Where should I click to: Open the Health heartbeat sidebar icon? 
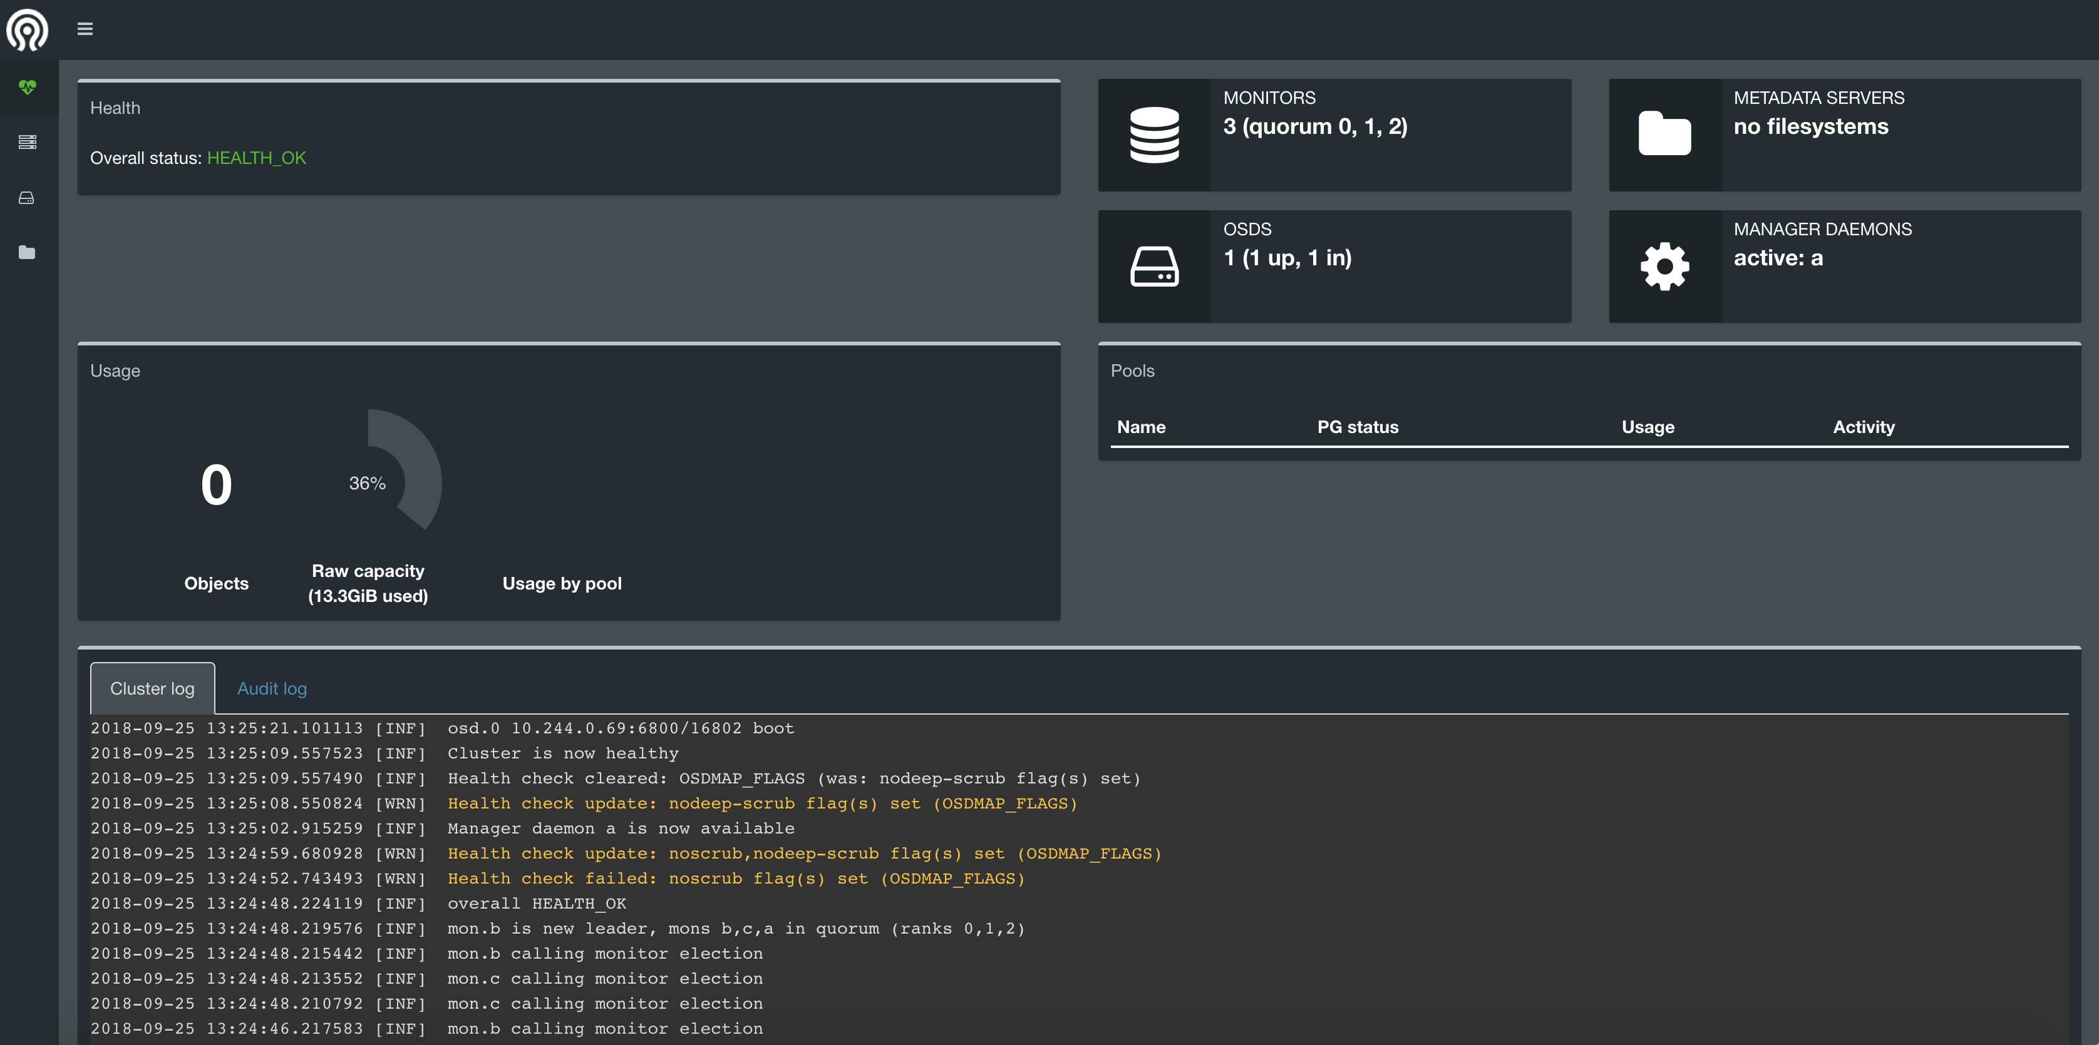(x=27, y=86)
